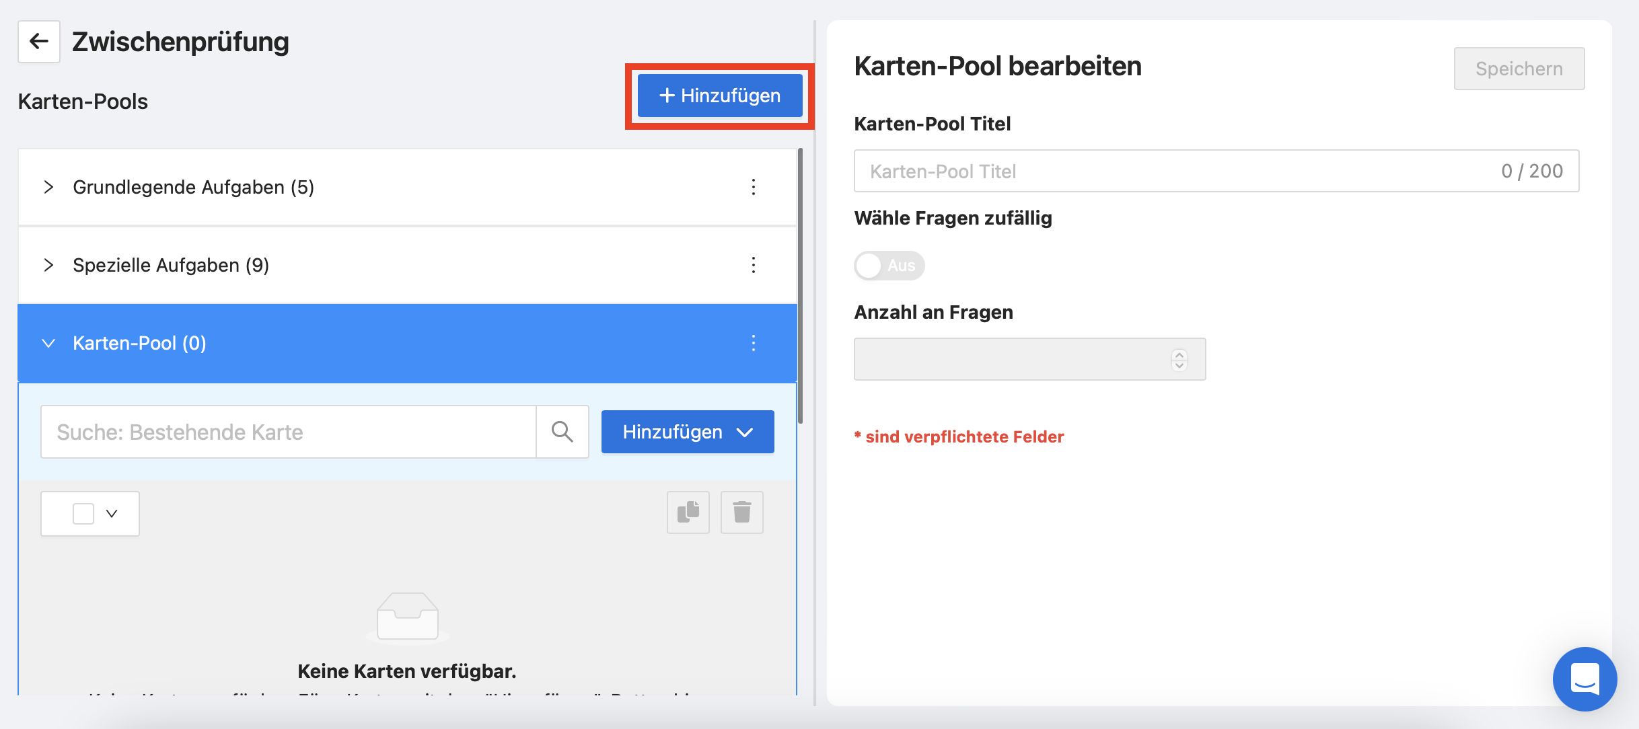Click the Speichern button
The width and height of the screenshot is (1639, 729).
pos(1519,69)
